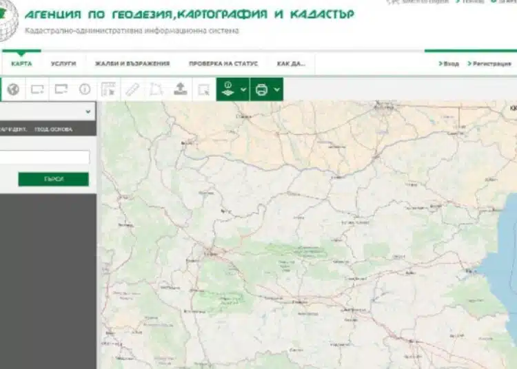Image resolution: width=517 pixels, height=369 pixels.
Task: Select the zoom-in rectangle tool
Action: click(37, 89)
